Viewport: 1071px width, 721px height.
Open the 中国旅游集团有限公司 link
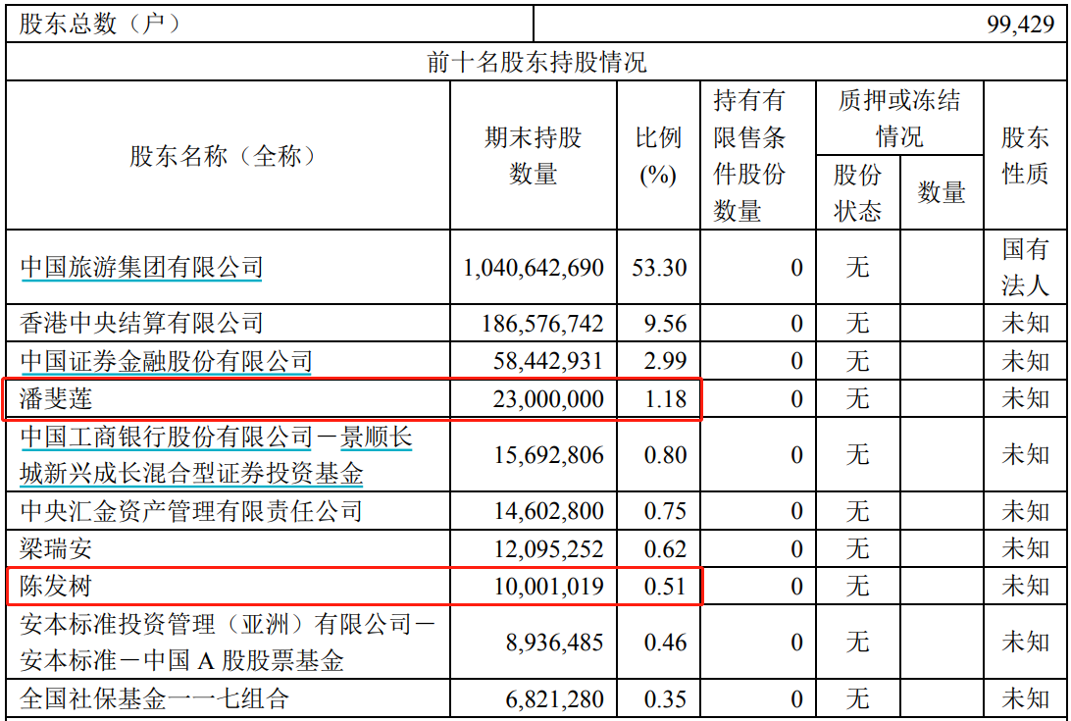[x=142, y=267]
